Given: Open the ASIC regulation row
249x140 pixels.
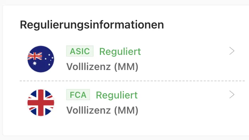Looking at the screenshot, I should coord(132,59).
